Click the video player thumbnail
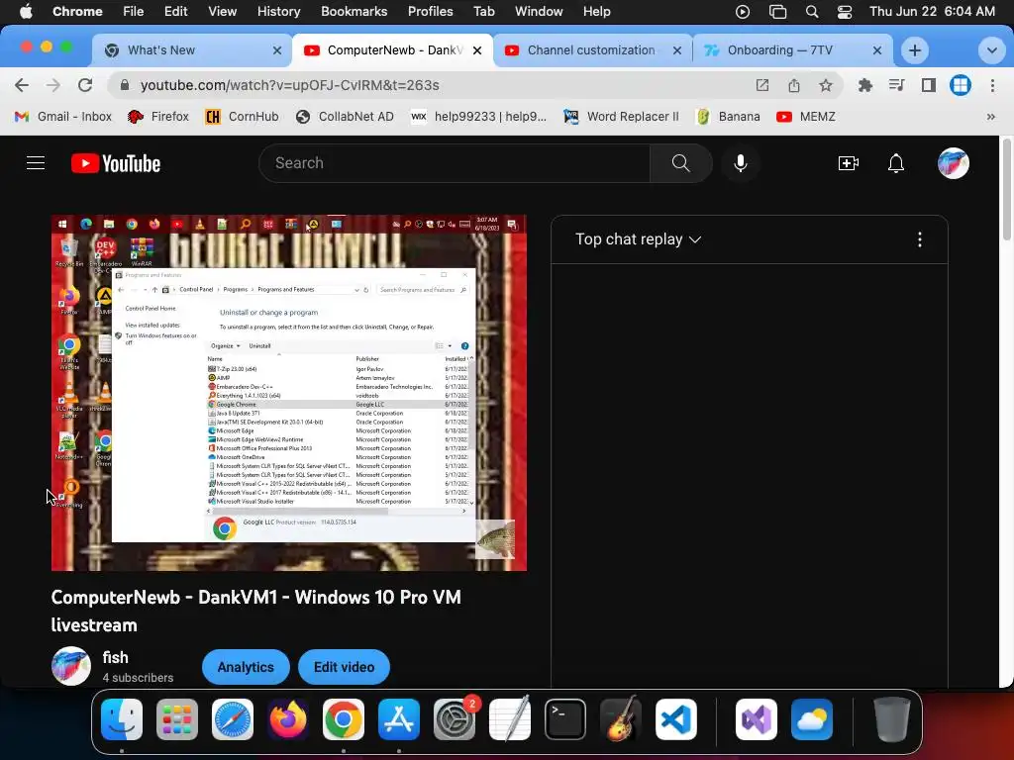This screenshot has width=1014, height=760. 289,393
